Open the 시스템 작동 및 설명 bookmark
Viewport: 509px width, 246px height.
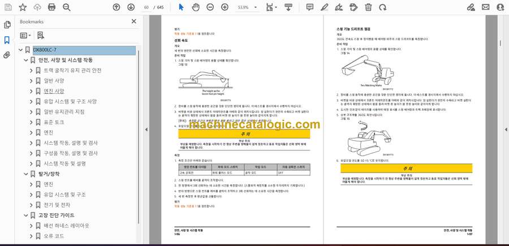pyautogui.click(x=65, y=163)
